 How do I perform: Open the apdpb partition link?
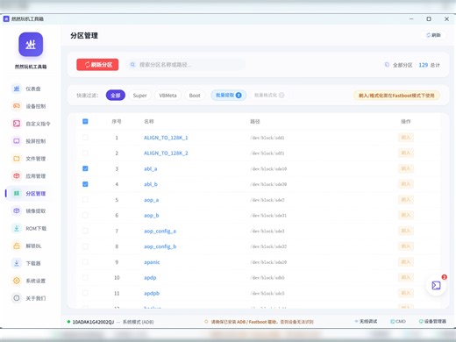[x=152, y=293]
